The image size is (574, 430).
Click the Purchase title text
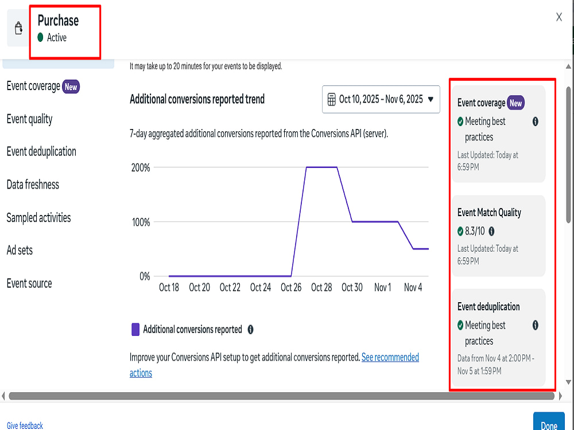click(58, 21)
